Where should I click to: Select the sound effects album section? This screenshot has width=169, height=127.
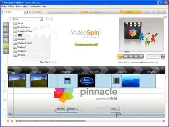(x=6, y=46)
